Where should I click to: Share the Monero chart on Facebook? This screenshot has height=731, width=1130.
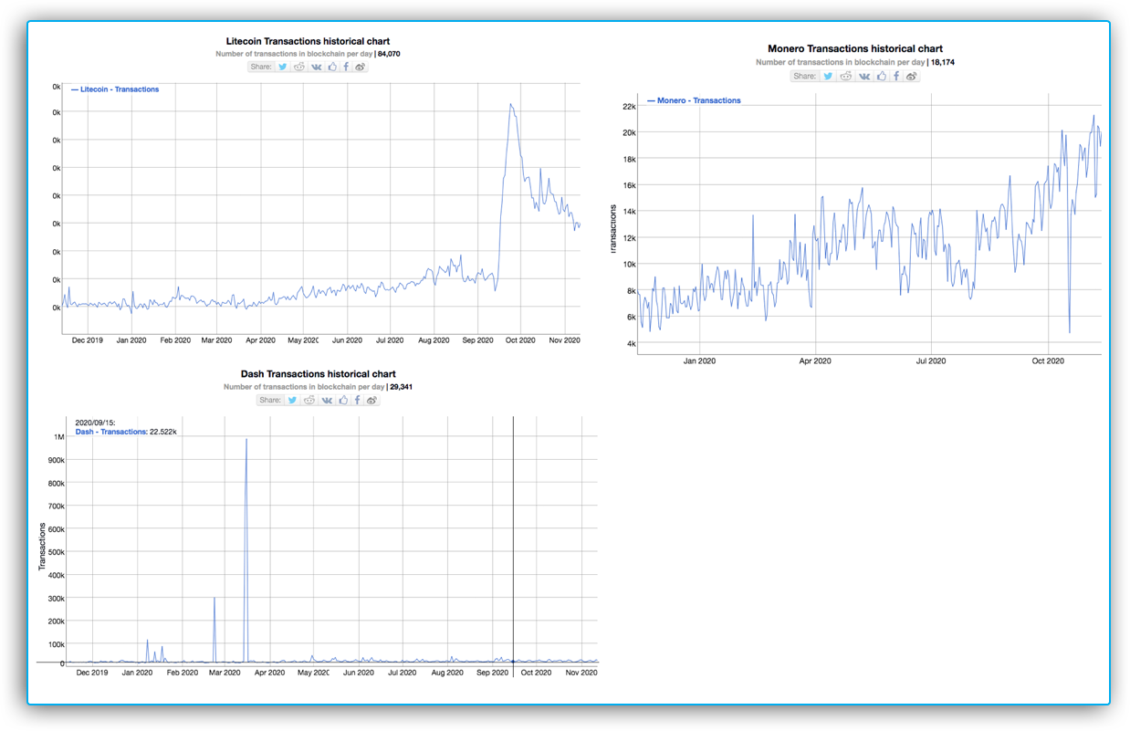pyautogui.click(x=895, y=76)
